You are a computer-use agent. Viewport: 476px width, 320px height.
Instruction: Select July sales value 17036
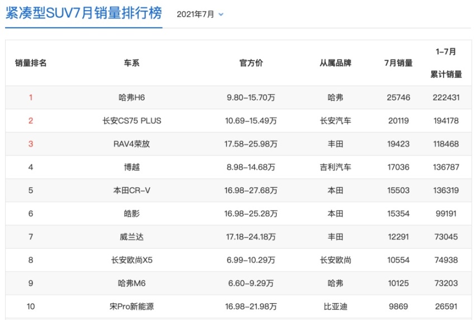click(x=398, y=167)
